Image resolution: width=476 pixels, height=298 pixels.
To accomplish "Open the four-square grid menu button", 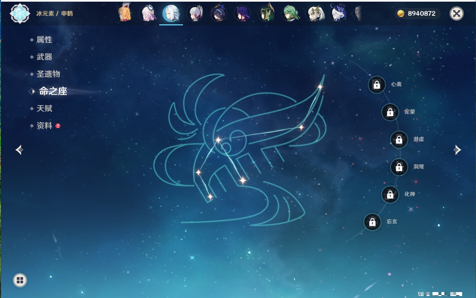I will (x=20, y=280).
